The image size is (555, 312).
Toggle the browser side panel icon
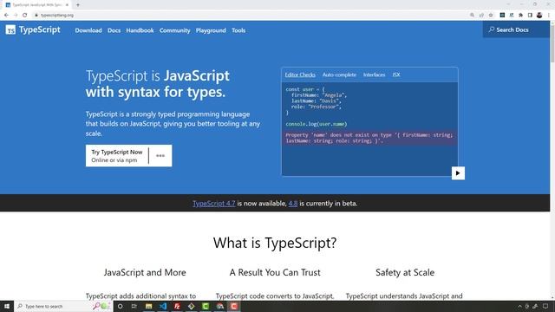pos(530,16)
